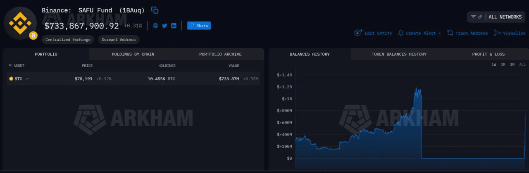Copy the SAFU Fund address
The width and height of the screenshot is (529, 173).
[155, 10]
